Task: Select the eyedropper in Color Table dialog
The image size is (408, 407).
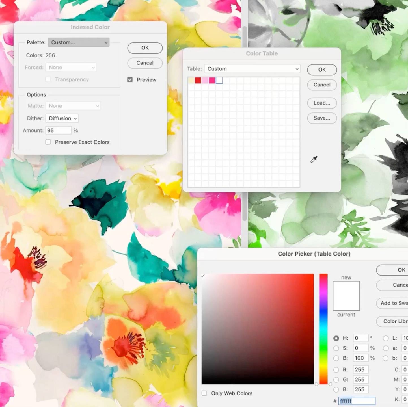Action: point(314,159)
